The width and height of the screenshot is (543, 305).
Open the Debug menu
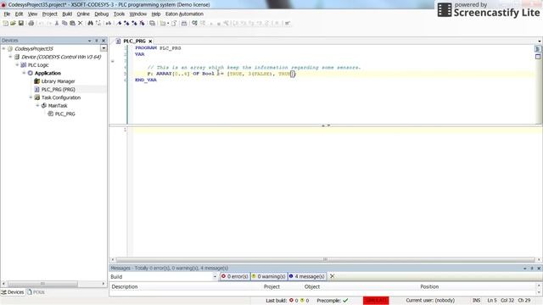[x=102, y=14]
